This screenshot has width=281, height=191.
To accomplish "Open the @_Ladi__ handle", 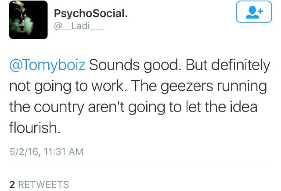I will pos(78,26).
